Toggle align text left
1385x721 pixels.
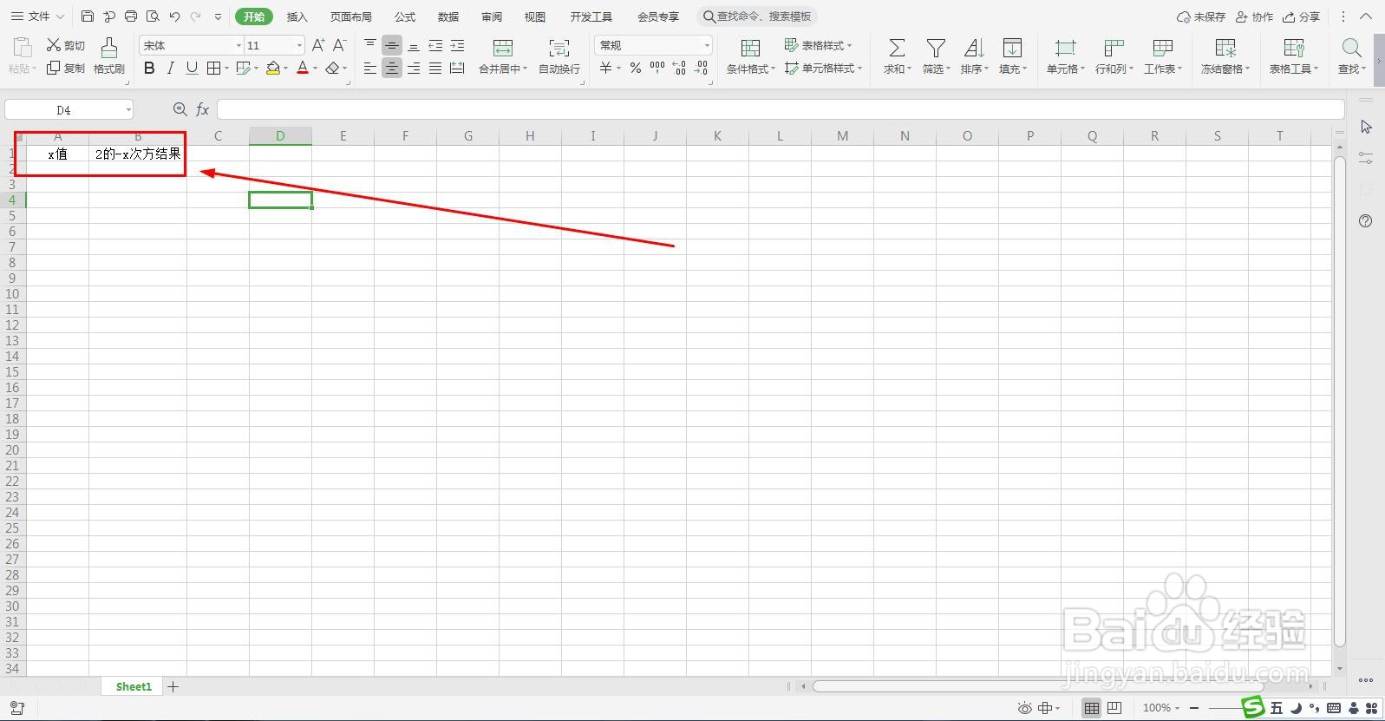tap(370, 68)
